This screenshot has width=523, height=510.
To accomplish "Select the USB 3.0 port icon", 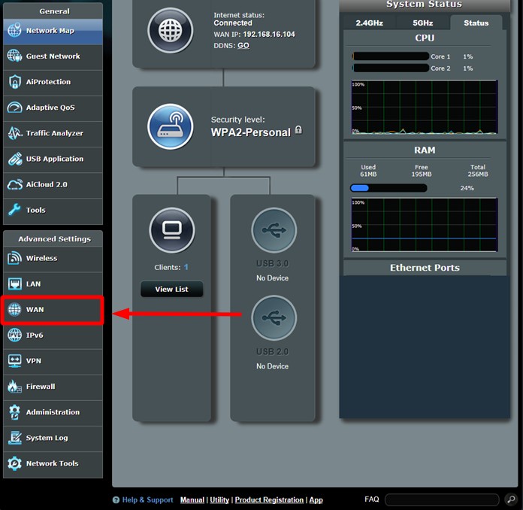I will pos(273,230).
